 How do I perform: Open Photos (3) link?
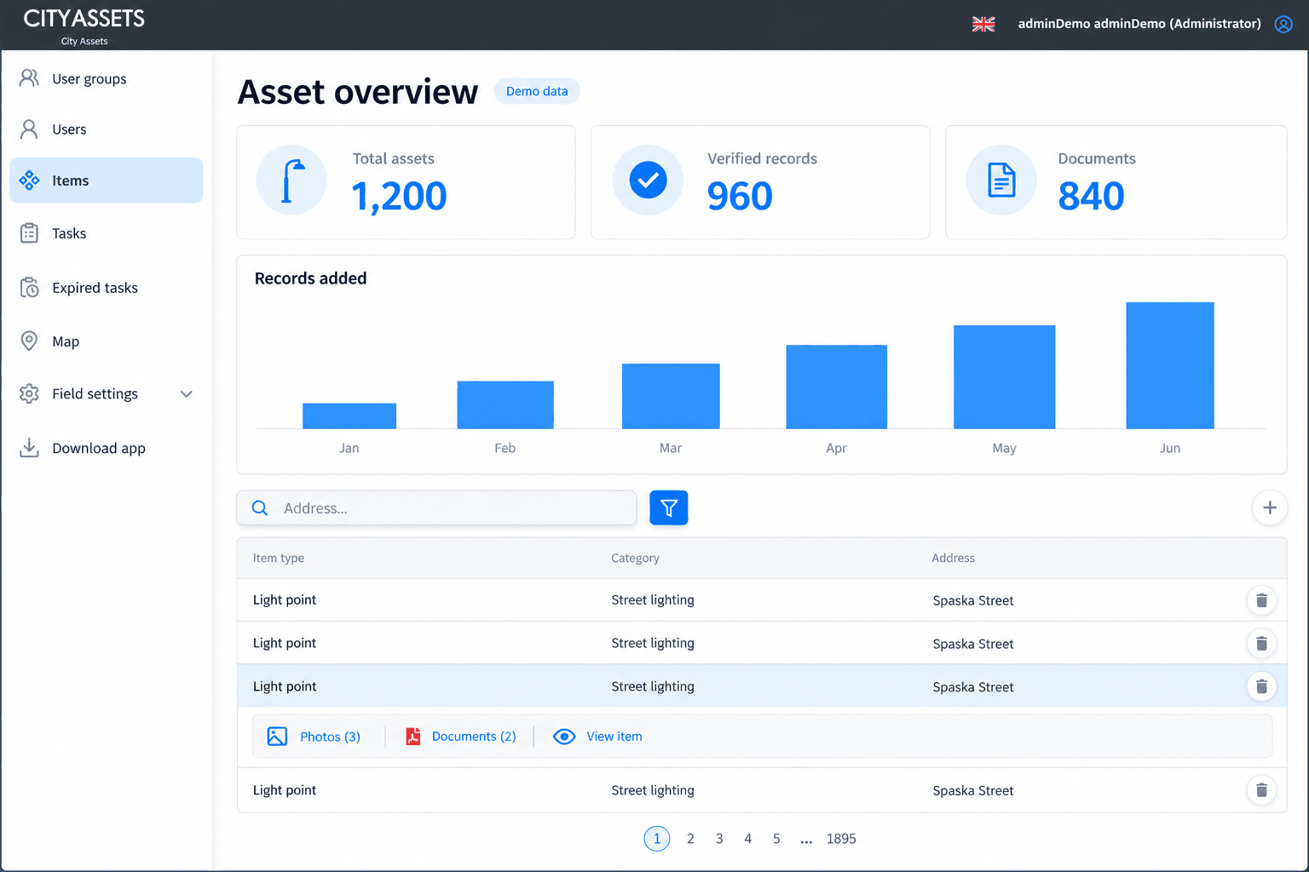pos(314,737)
